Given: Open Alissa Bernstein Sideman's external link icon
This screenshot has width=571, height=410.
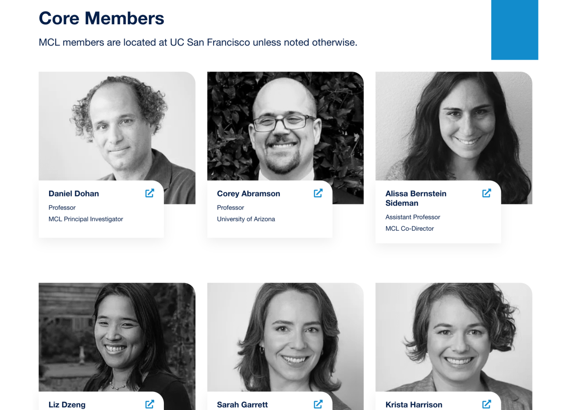Looking at the screenshot, I should click(x=486, y=193).
